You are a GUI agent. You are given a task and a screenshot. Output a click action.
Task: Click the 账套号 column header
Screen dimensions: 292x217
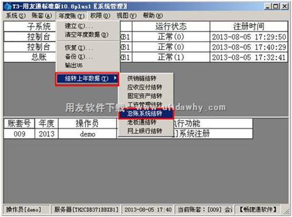19,123
